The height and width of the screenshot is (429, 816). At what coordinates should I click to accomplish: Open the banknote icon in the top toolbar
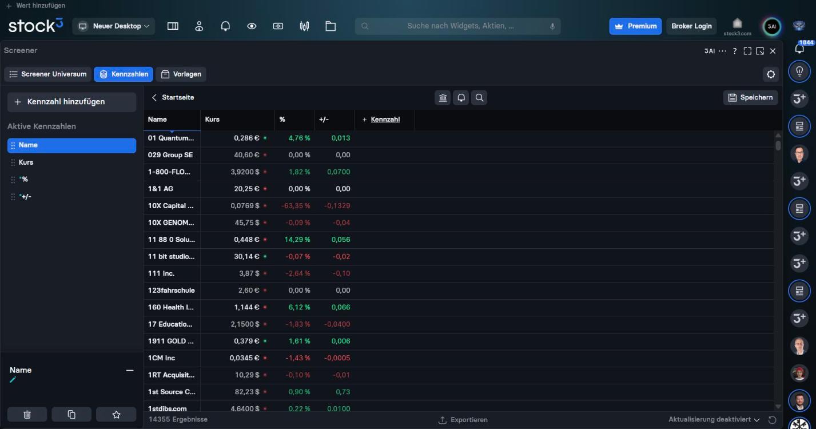[278, 26]
